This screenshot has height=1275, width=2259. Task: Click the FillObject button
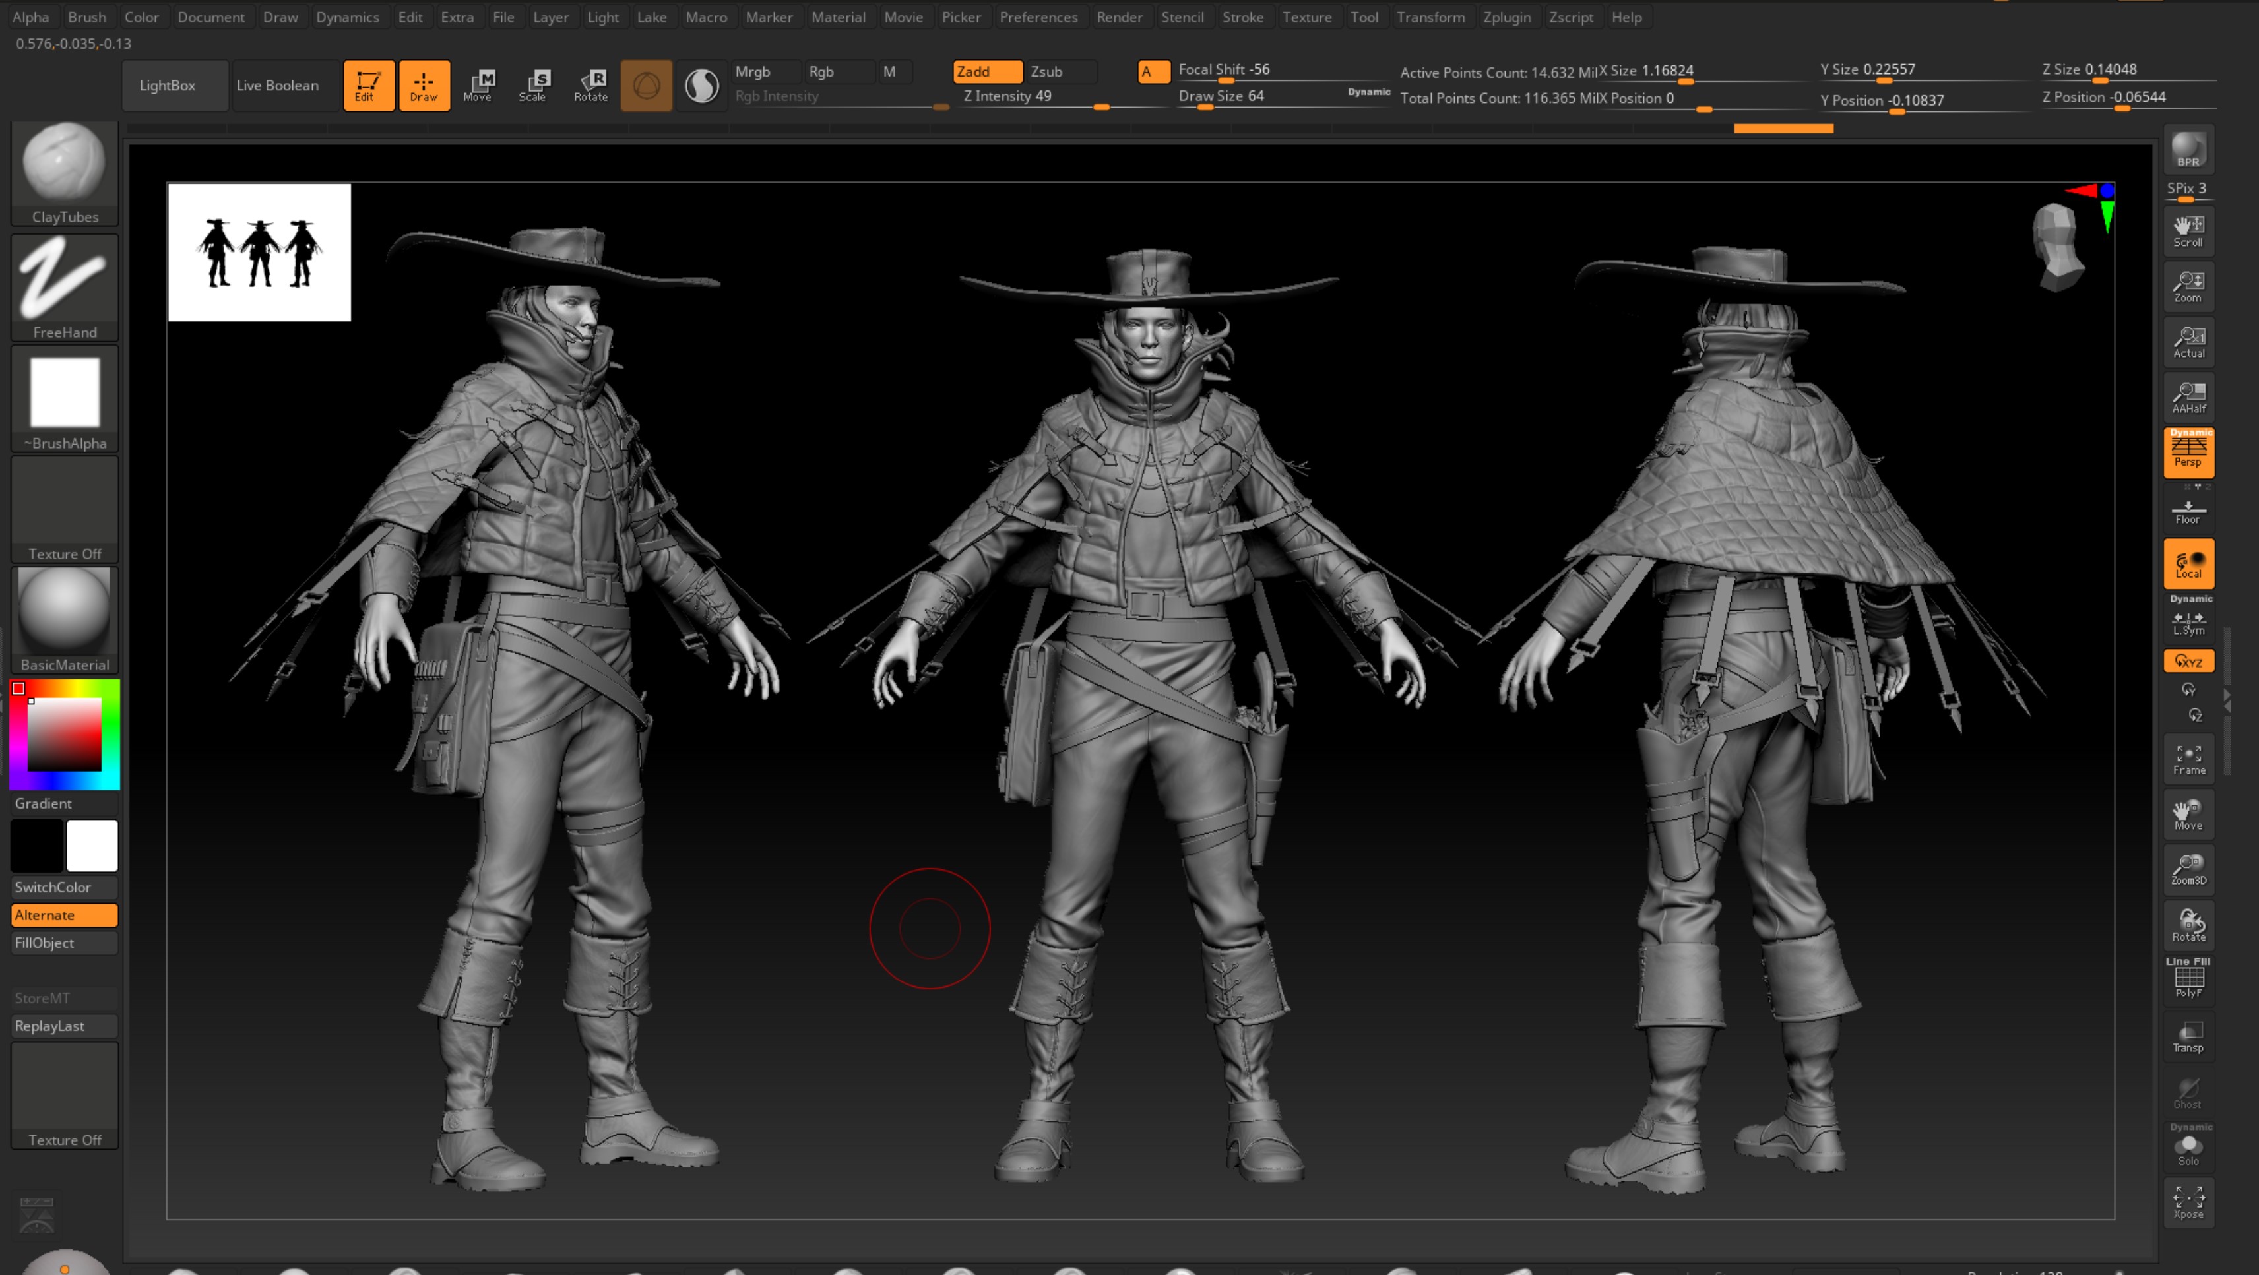click(x=63, y=943)
